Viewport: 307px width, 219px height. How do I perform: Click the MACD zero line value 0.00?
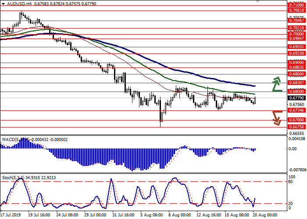[293, 149]
